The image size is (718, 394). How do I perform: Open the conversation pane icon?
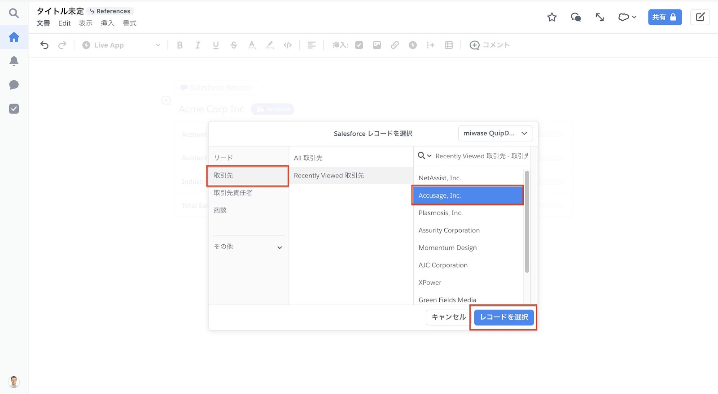(x=576, y=17)
